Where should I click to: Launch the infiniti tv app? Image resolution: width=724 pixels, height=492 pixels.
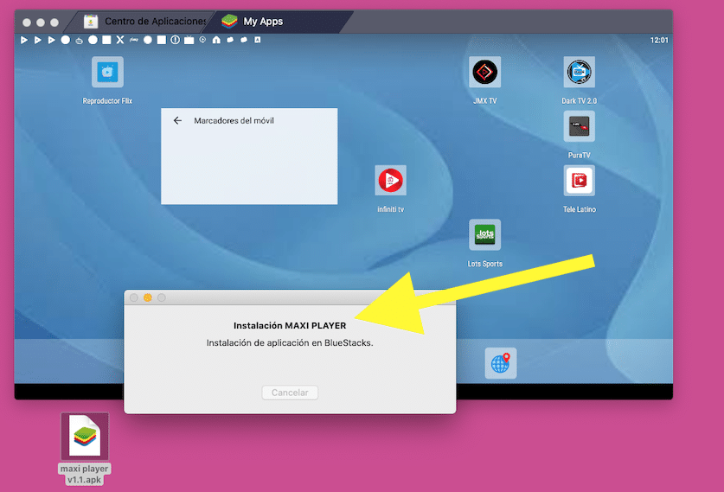click(x=391, y=181)
